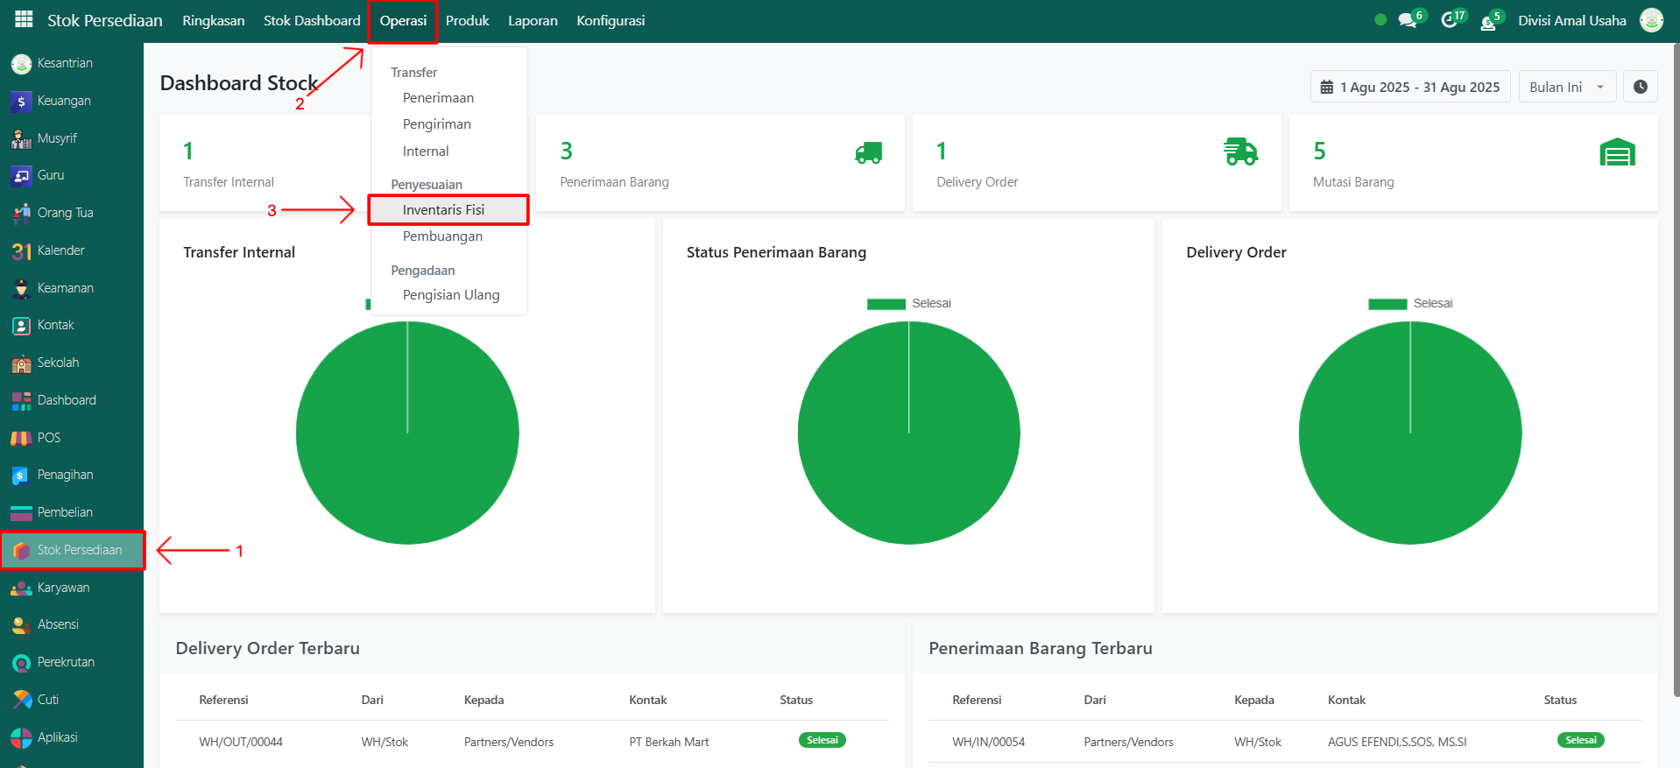Click the user avatar at top right
The height and width of the screenshot is (768, 1680).
1651,20
